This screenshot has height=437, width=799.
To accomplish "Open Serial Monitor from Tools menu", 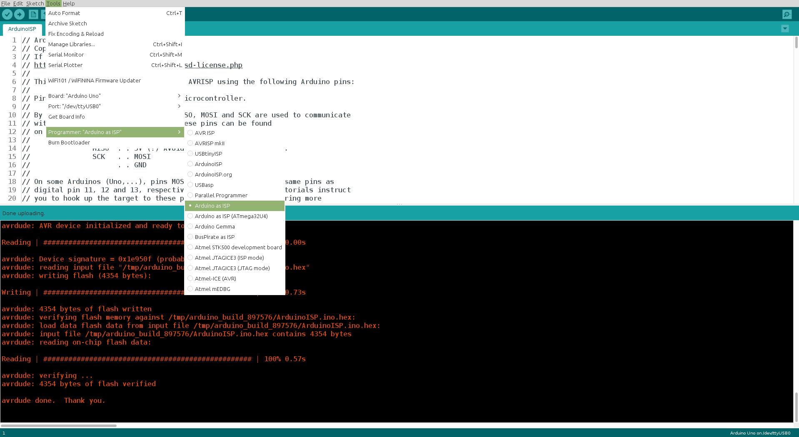I will point(115,55).
